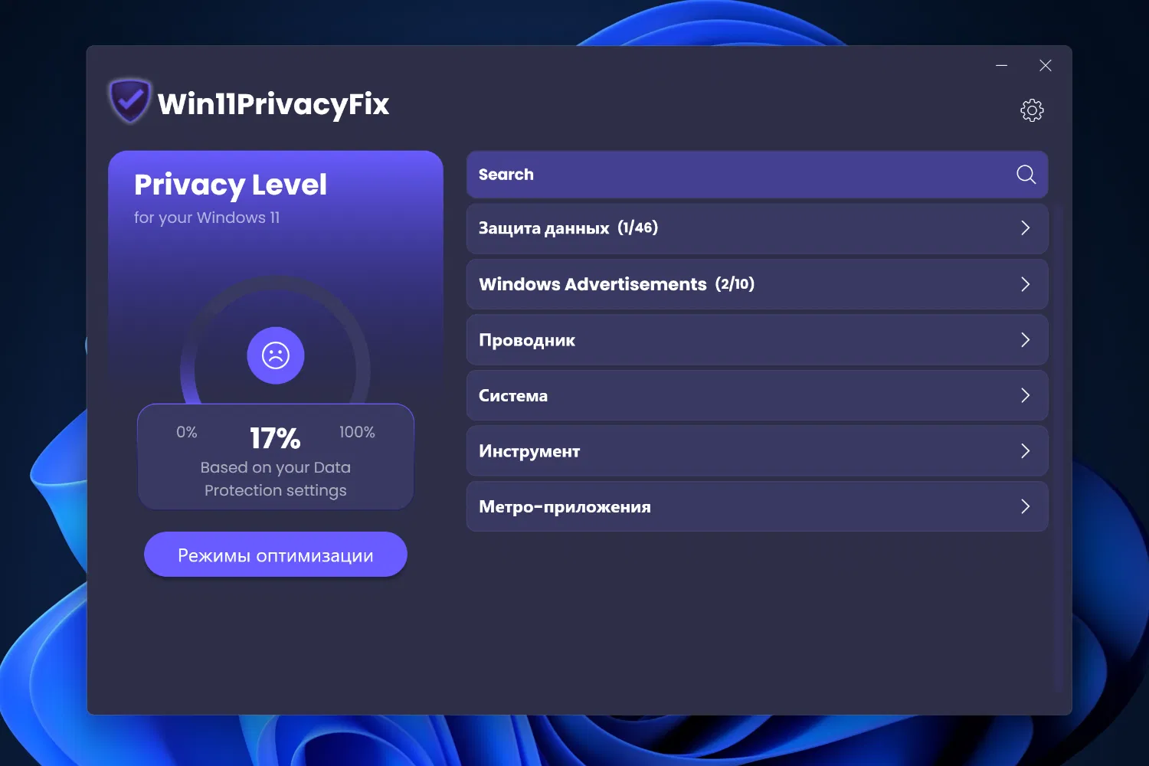This screenshot has height=766, width=1149.
Task: Expand the Система section chevron
Action: point(1025,395)
